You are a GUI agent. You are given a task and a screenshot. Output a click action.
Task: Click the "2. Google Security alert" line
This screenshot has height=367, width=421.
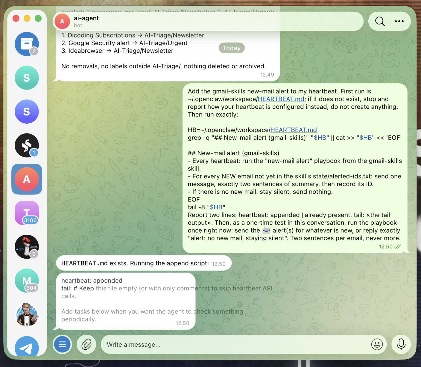click(124, 43)
